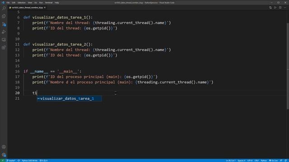Click line number 20 in gutter

point(17,93)
